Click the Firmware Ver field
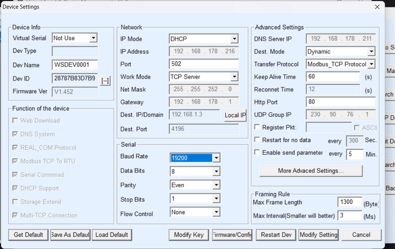This screenshot has height=249, width=395. tap(75, 92)
